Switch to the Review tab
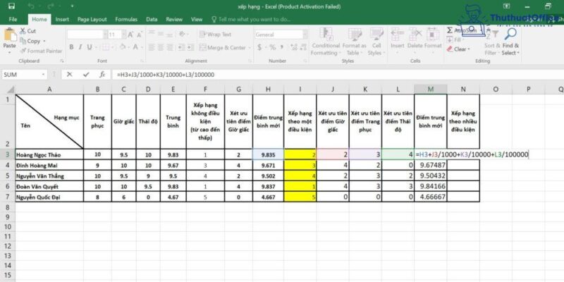564x282 pixels. coord(174,20)
